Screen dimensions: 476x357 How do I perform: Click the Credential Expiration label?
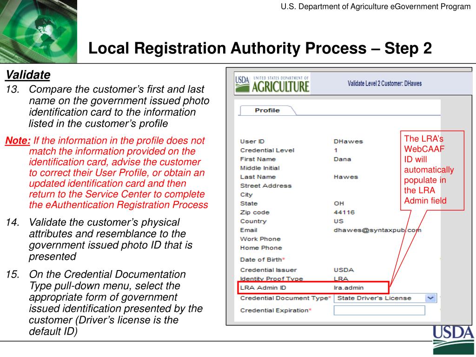(275, 310)
